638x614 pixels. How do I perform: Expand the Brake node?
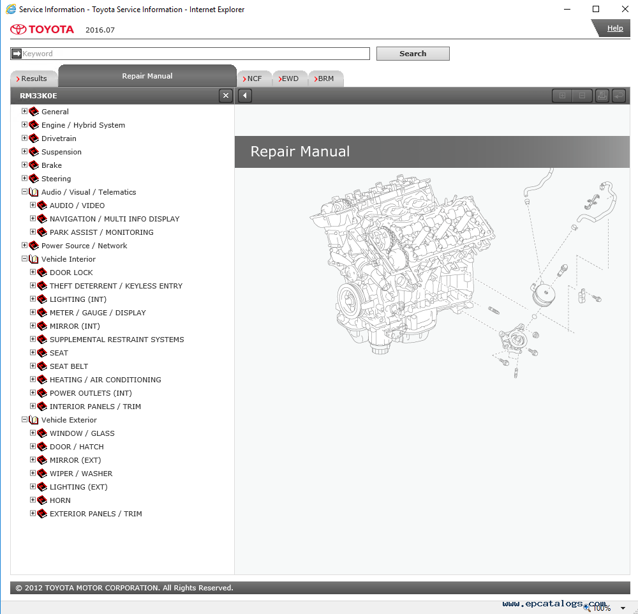(x=24, y=165)
